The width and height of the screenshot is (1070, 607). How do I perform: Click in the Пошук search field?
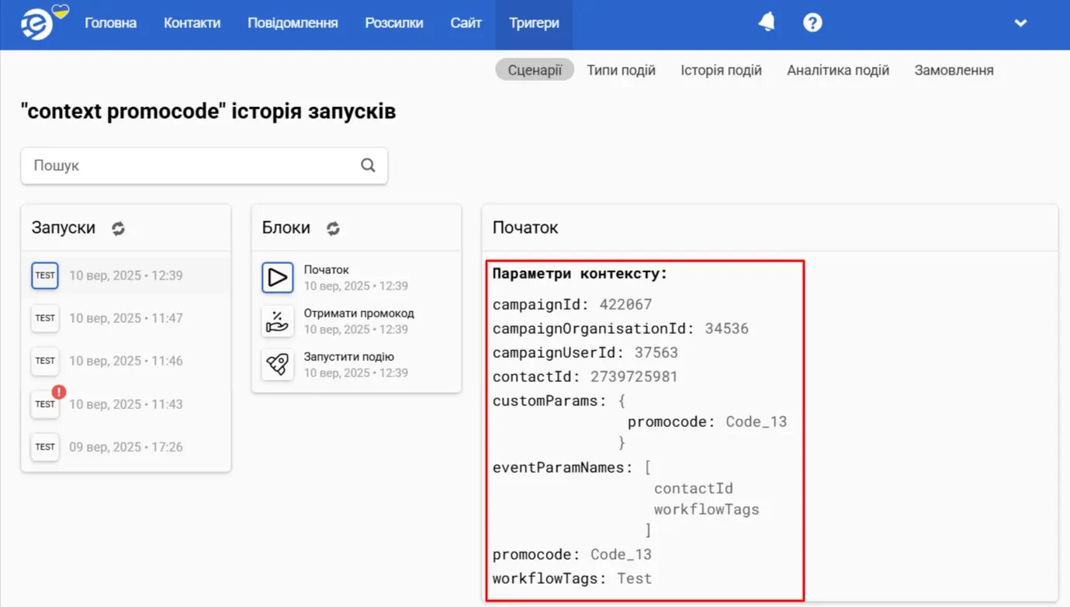tap(190, 165)
